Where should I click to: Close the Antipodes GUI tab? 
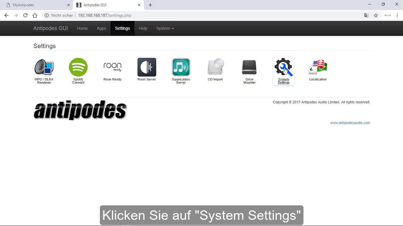139,5
